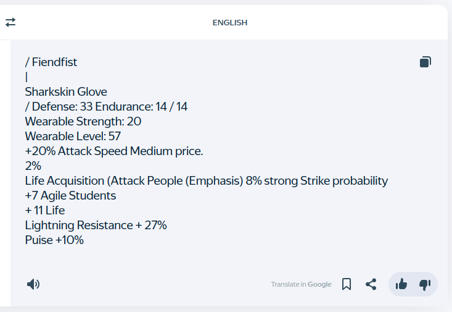
Task: Open the ENGLISH target language selector
Action: pos(230,22)
